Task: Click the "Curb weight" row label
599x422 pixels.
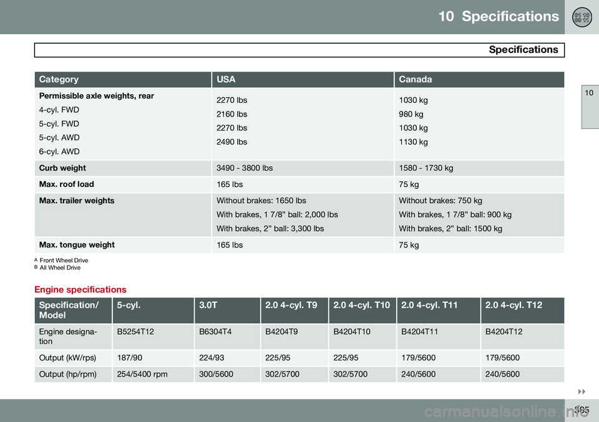Action: click(x=62, y=168)
